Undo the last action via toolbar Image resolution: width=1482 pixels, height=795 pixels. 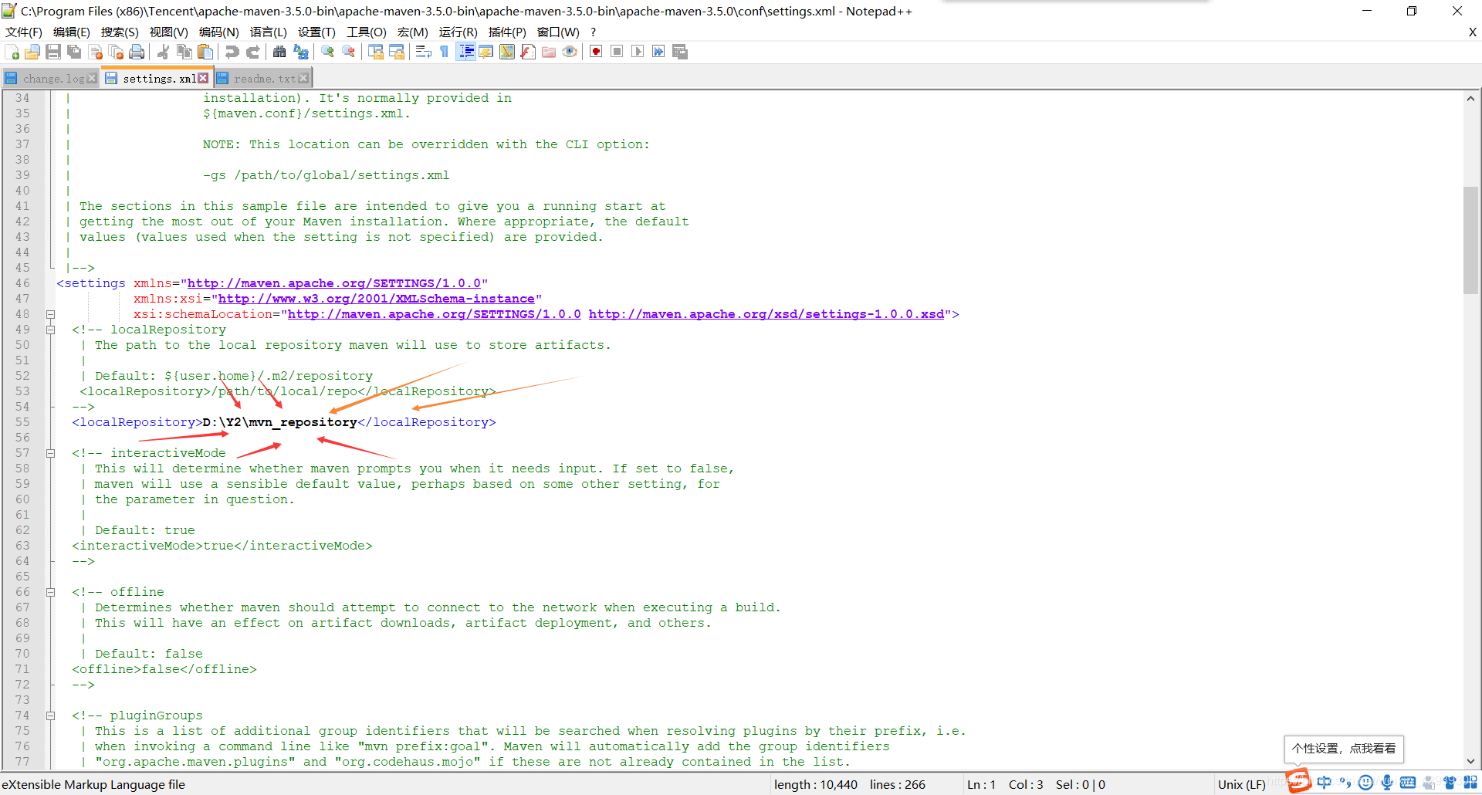[232, 52]
